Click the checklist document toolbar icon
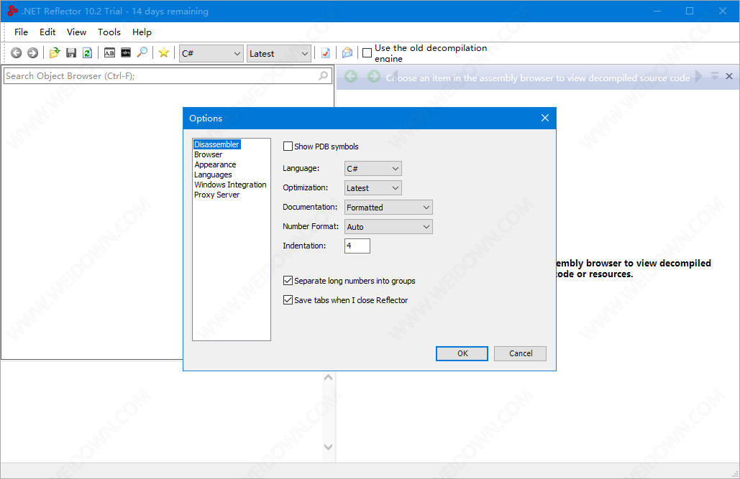This screenshot has height=479, width=740. pyautogui.click(x=326, y=53)
